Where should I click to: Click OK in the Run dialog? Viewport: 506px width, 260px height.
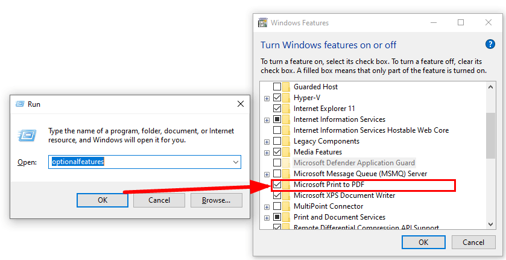tap(103, 200)
